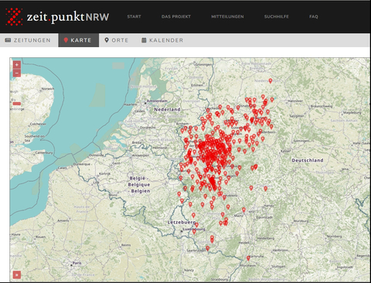This screenshot has height=283, width=371.
Task: Open the Orte tab
Action: pos(117,40)
